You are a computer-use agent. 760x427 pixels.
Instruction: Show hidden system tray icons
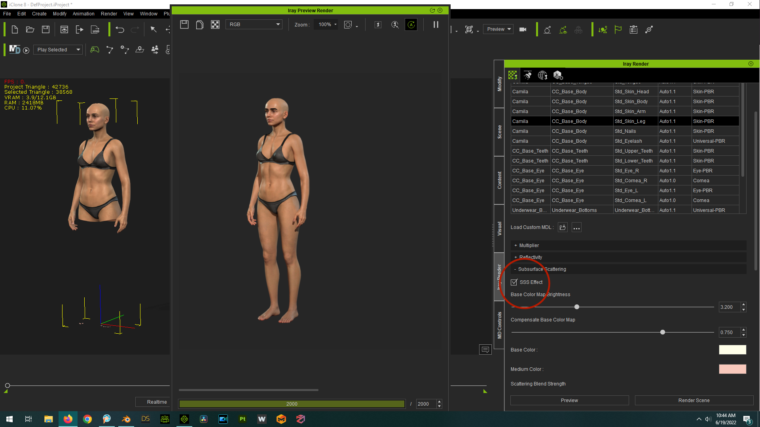[699, 419]
